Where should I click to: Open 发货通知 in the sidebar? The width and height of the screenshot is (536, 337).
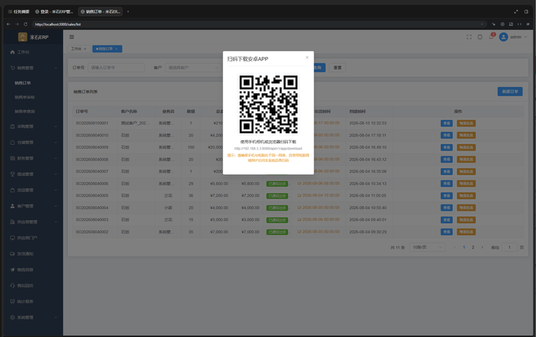[x=33, y=254]
